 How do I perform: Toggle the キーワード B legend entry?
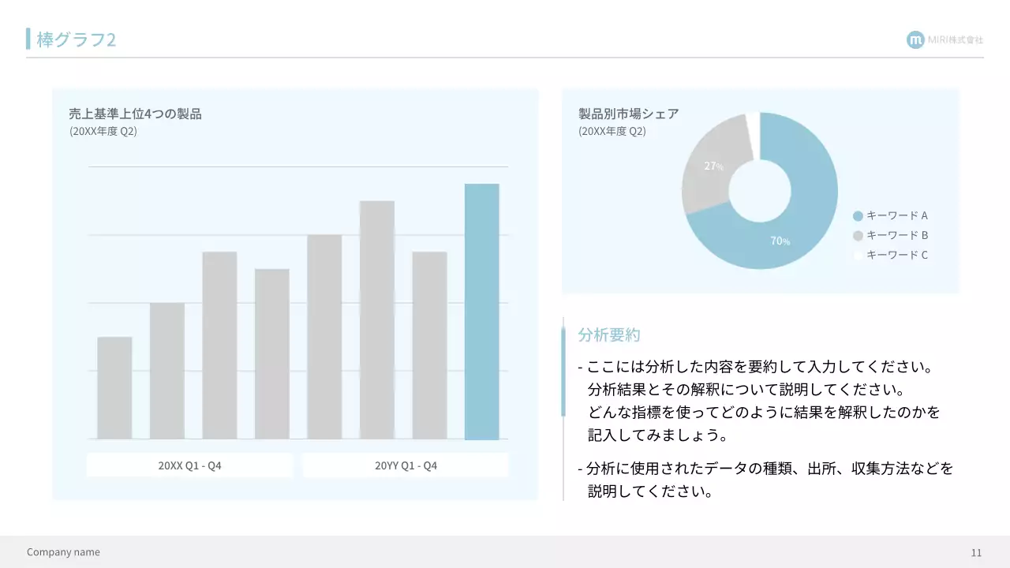(x=897, y=235)
